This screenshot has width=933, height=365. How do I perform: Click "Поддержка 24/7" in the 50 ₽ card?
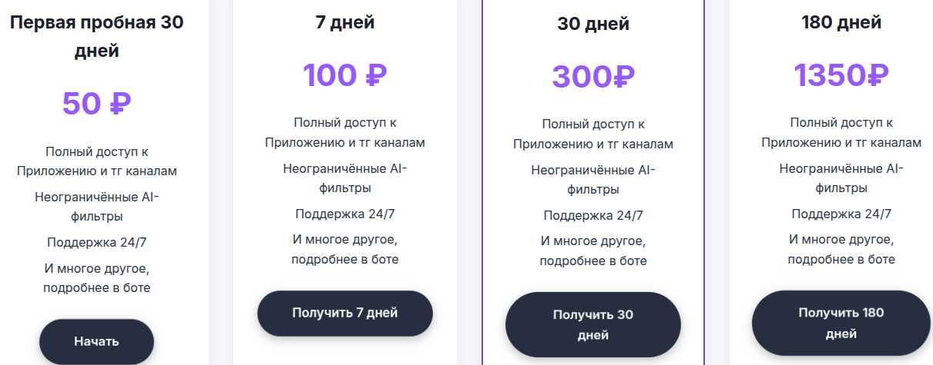point(96,242)
